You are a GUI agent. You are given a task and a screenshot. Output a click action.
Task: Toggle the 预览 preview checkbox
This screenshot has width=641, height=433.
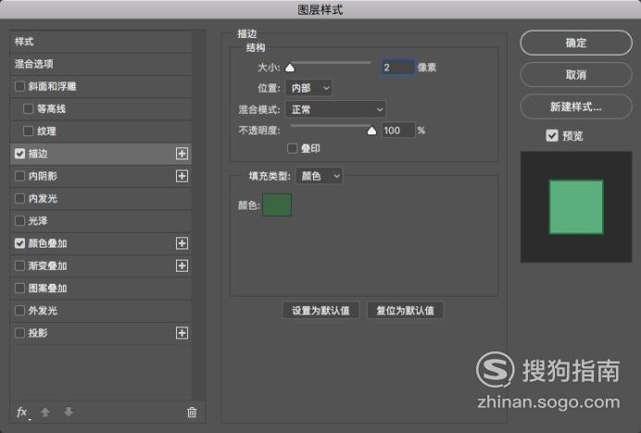552,135
